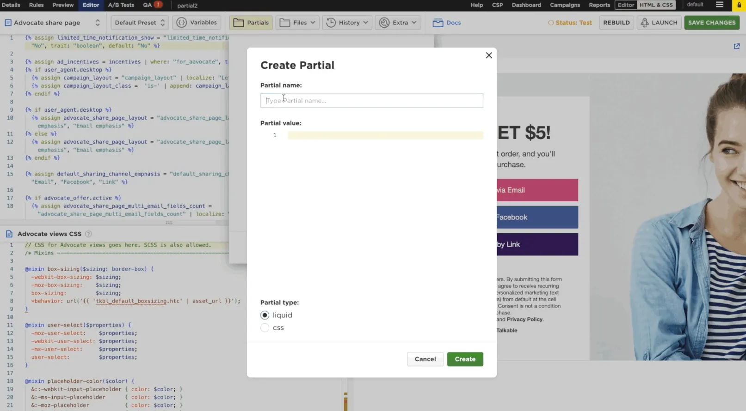Click the LAUNCH rocket icon
Screen dimensions: 746x411
coord(644,23)
